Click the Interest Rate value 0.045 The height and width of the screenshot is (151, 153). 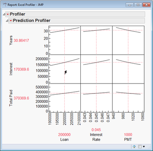[x=96, y=130]
